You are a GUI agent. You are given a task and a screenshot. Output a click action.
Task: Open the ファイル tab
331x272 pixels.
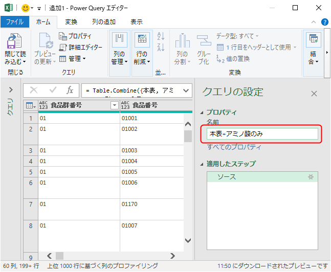coord(15,22)
